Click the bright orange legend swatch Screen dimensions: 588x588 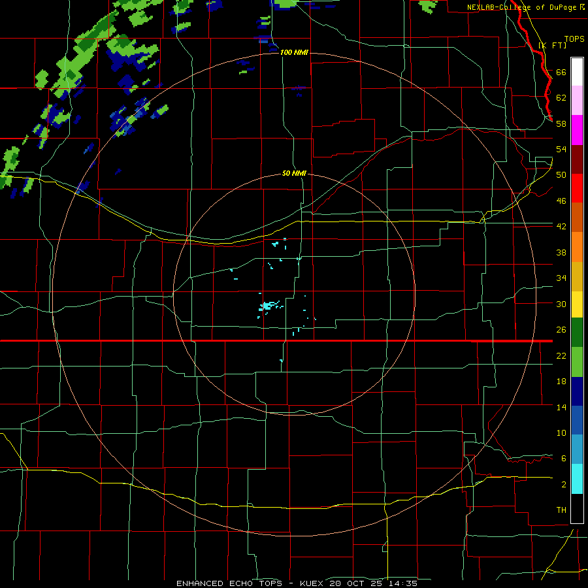pos(577,247)
